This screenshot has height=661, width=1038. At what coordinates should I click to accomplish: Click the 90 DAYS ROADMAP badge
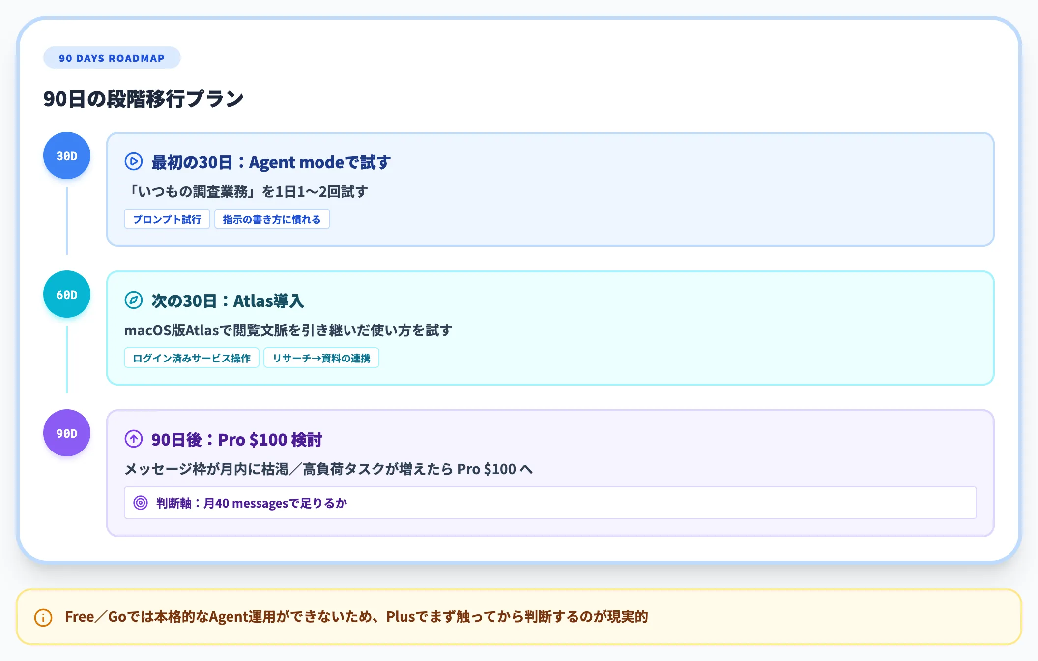pos(112,58)
